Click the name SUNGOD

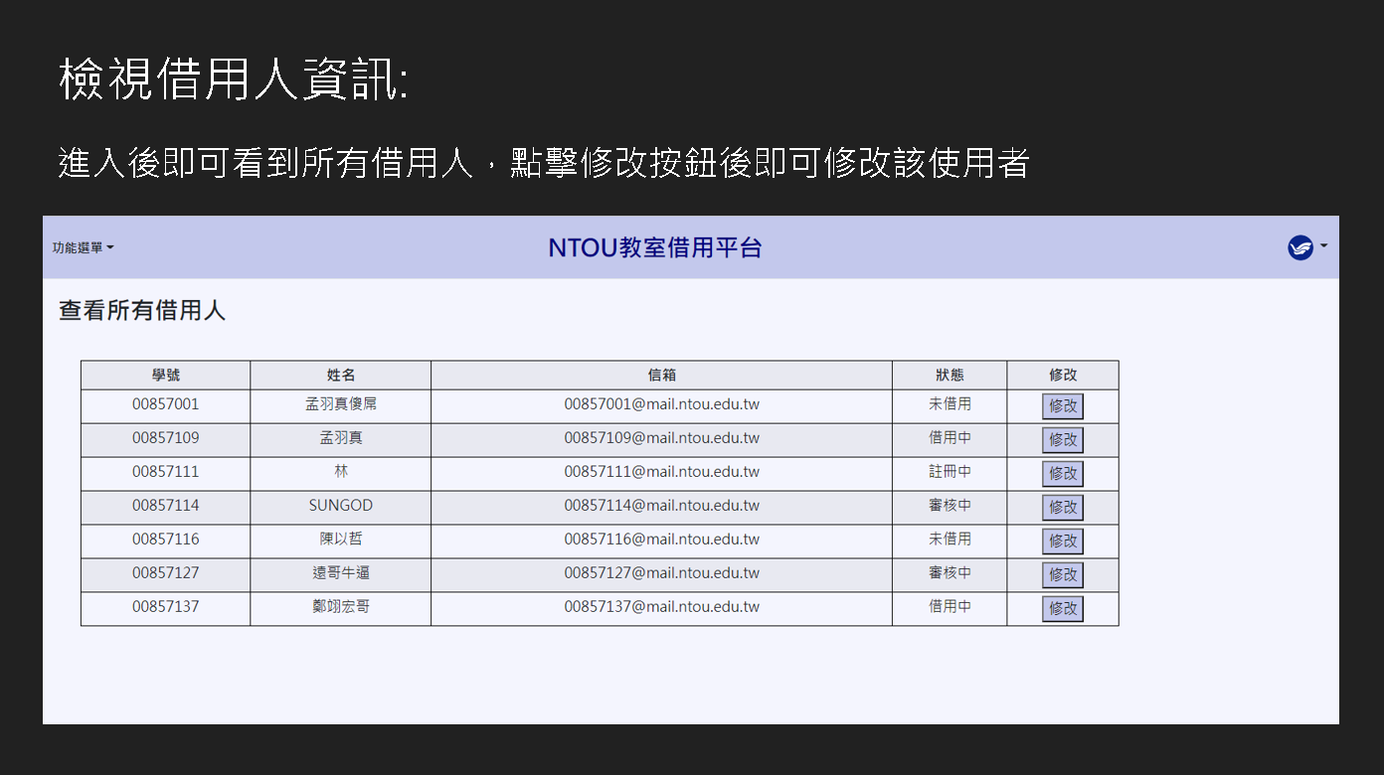click(x=341, y=506)
